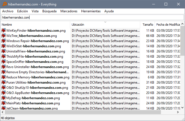Select file name WinDirStat-hiberhernandez.com.png

(34, 46)
